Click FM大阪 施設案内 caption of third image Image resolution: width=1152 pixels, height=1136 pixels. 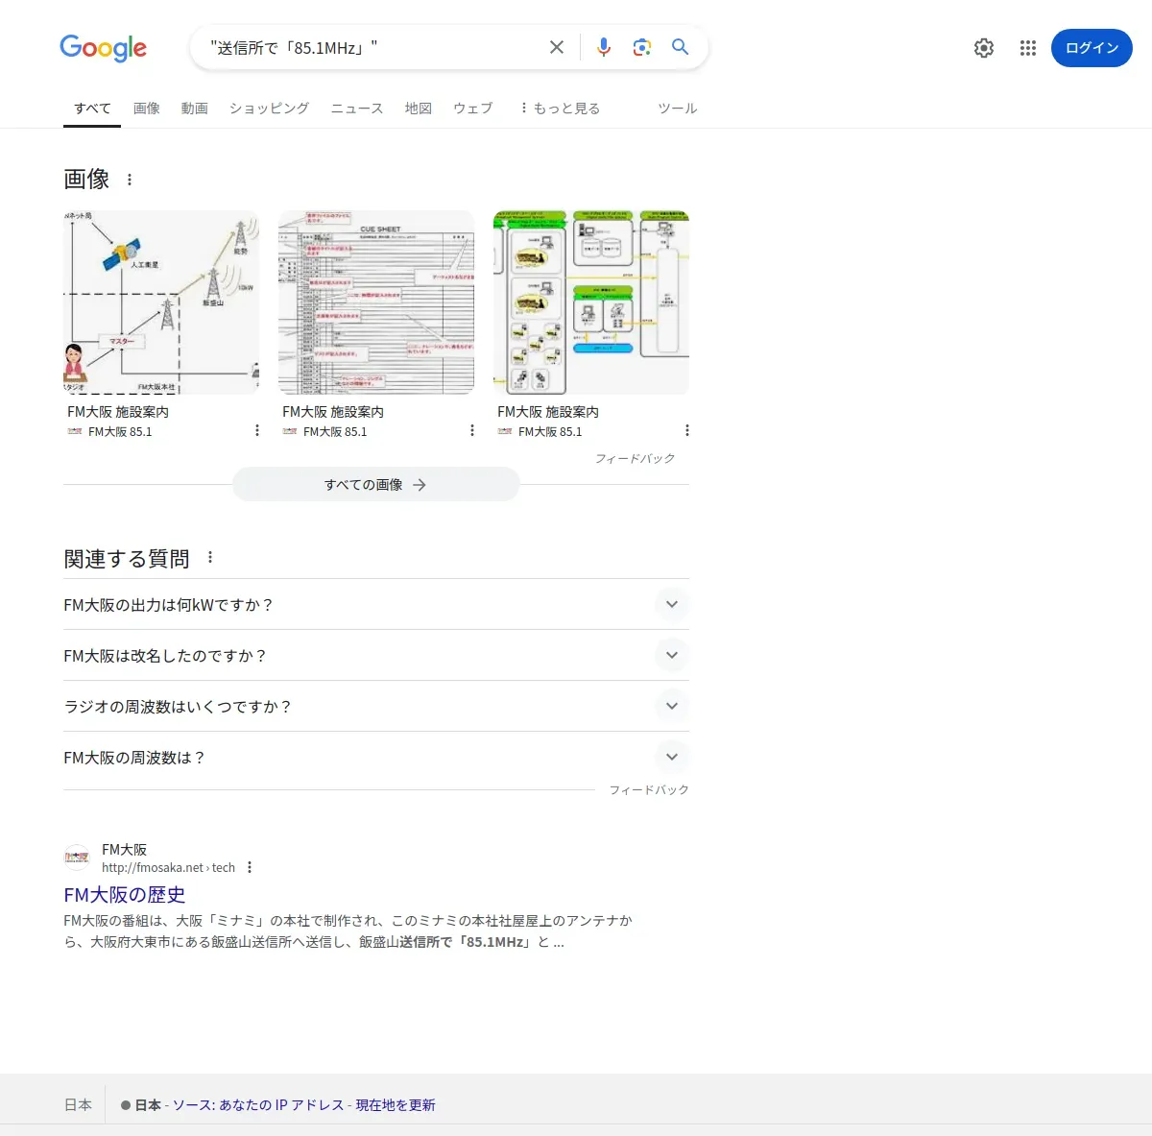click(548, 412)
